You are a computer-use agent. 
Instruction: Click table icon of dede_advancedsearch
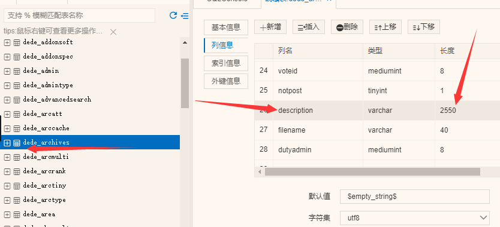tap(17, 100)
